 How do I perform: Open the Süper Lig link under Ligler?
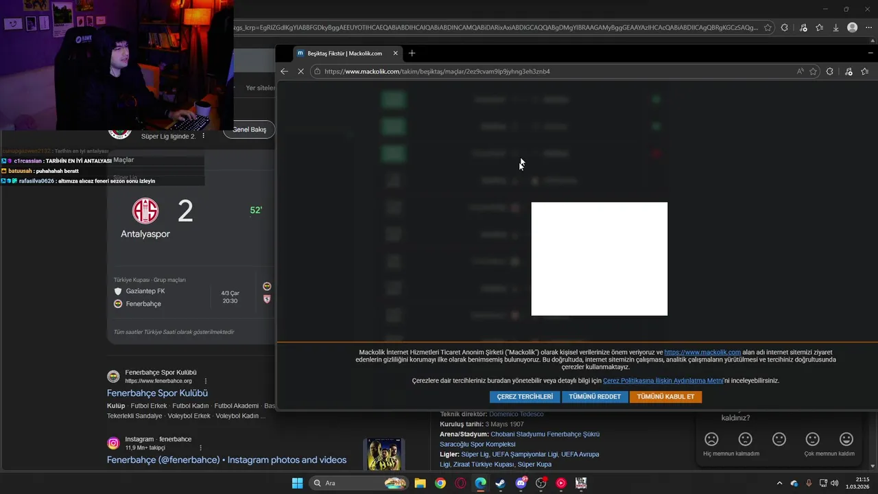[x=475, y=454]
